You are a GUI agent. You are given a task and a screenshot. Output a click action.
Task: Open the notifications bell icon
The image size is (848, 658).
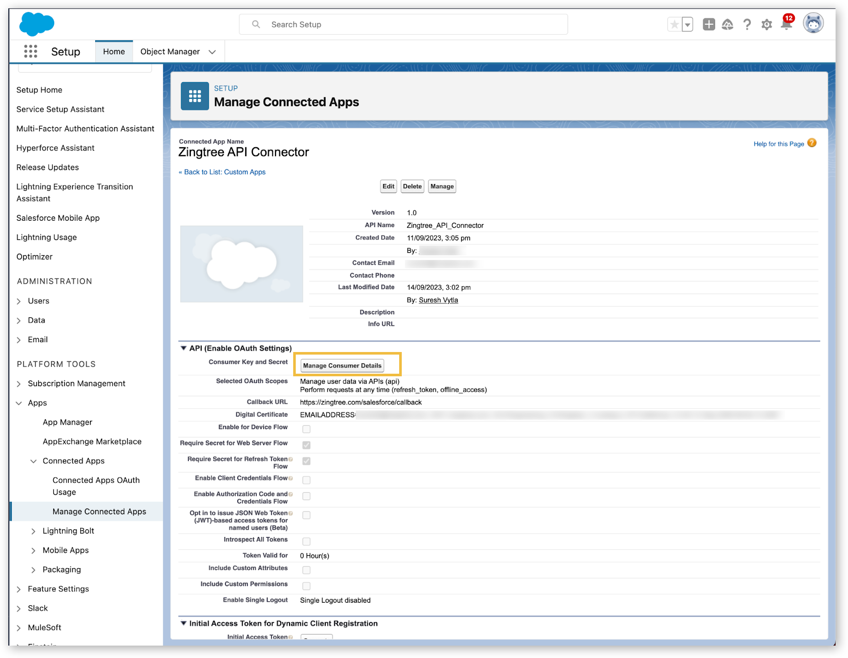pyautogui.click(x=786, y=23)
